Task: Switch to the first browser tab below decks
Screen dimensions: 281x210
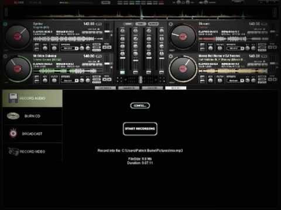Action: click(x=105, y=88)
